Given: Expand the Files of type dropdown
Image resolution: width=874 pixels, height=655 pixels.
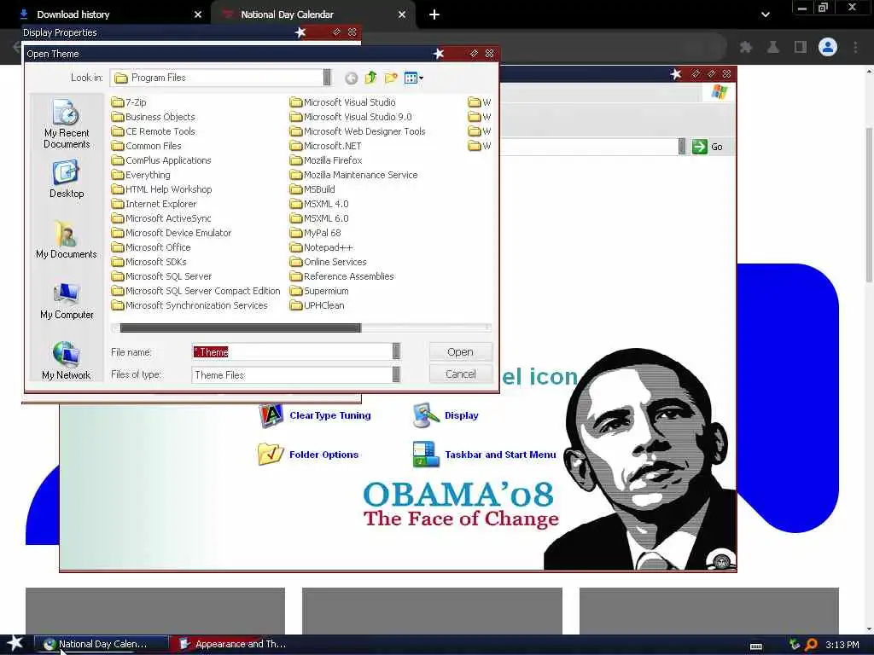Looking at the screenshot, I should [396, 374].
